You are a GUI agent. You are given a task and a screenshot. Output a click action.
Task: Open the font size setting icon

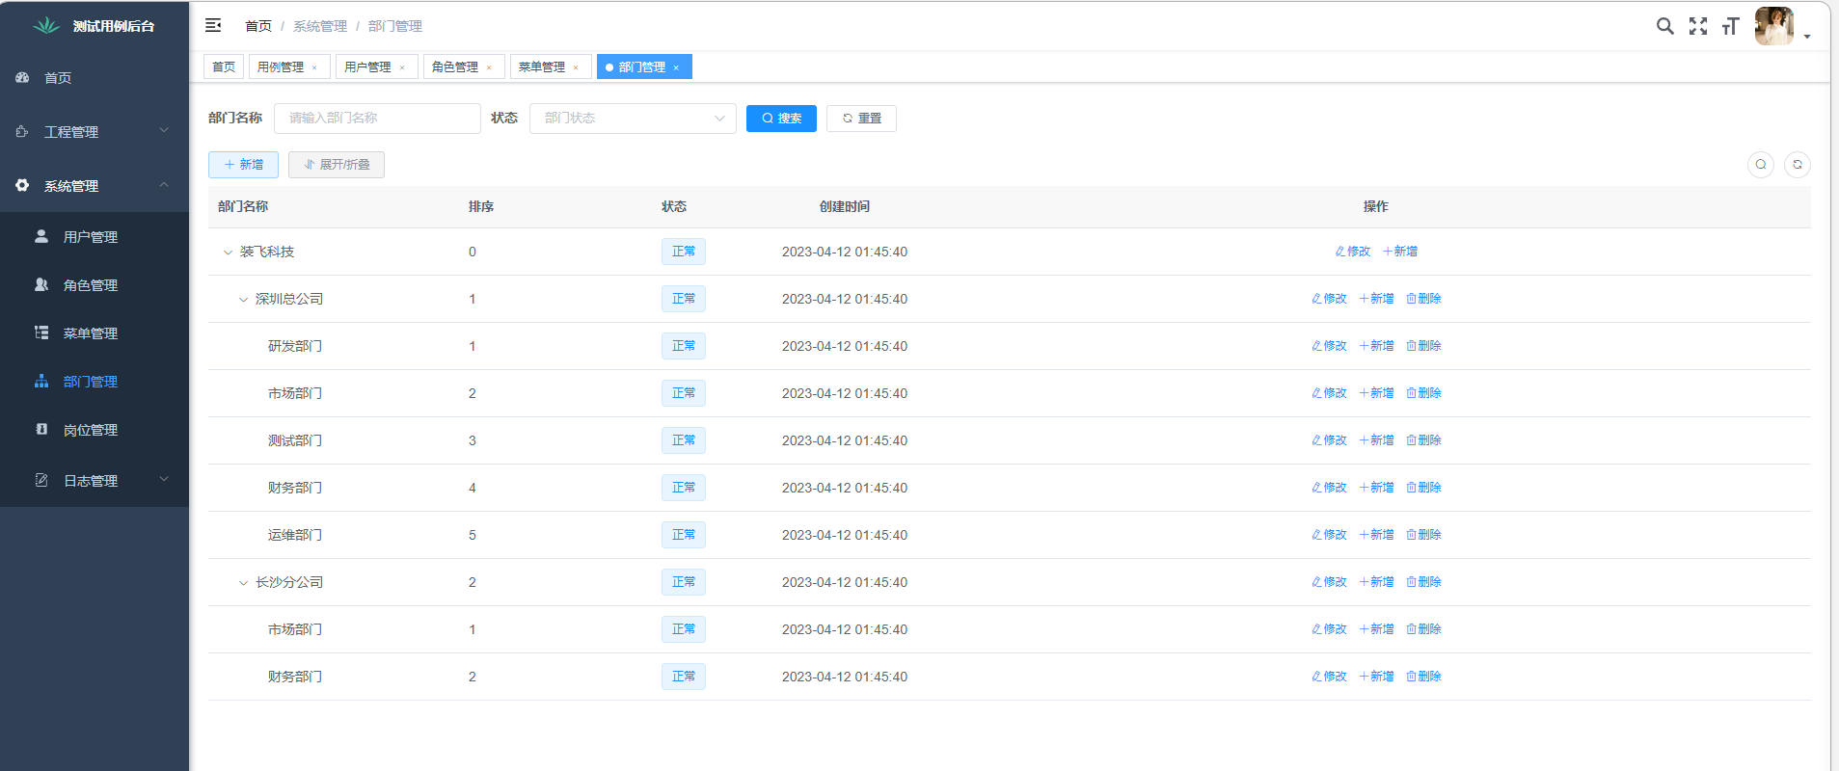pos(1730,26)
